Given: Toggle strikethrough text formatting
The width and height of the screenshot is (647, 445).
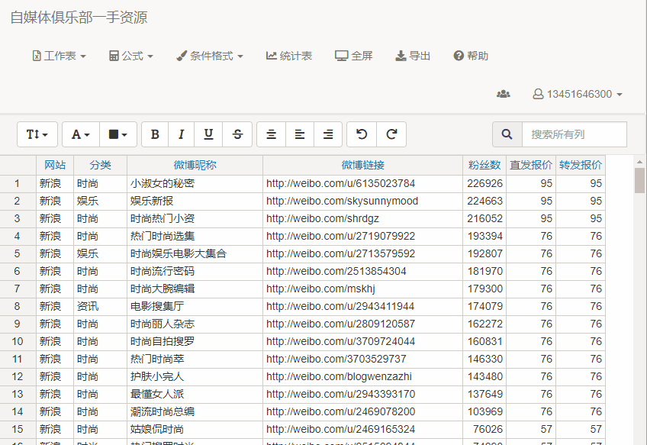Looking at the screenshot, I should pos(237,134).
